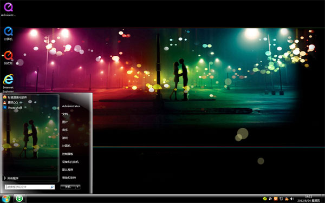Viewport: 325px width, 203px height.
Task: Open 设备和打印机 devices and printers
Action: coord(70,162)
